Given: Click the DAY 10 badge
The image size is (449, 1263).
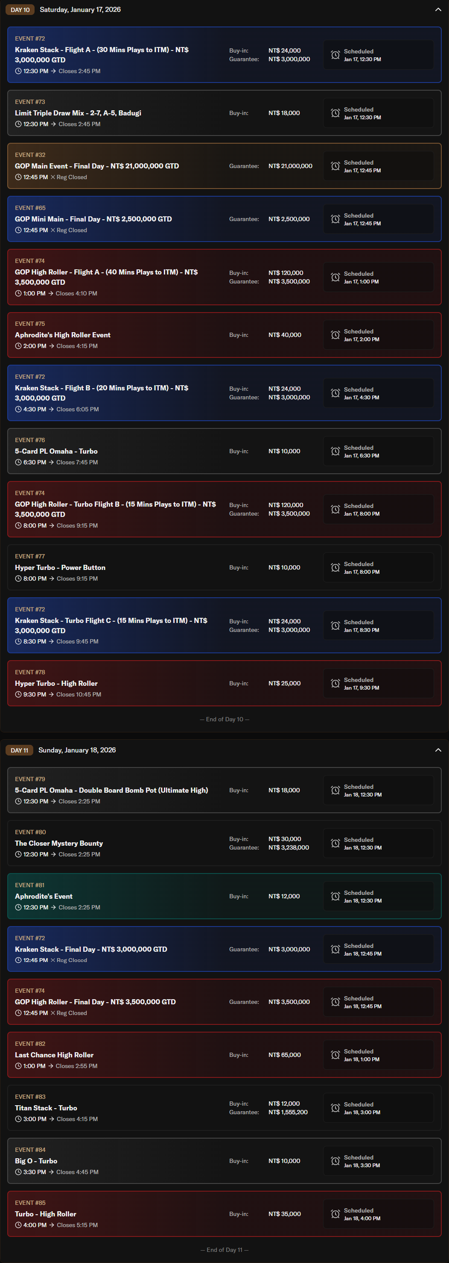Looking at the screenshot, I should [20, 10].
